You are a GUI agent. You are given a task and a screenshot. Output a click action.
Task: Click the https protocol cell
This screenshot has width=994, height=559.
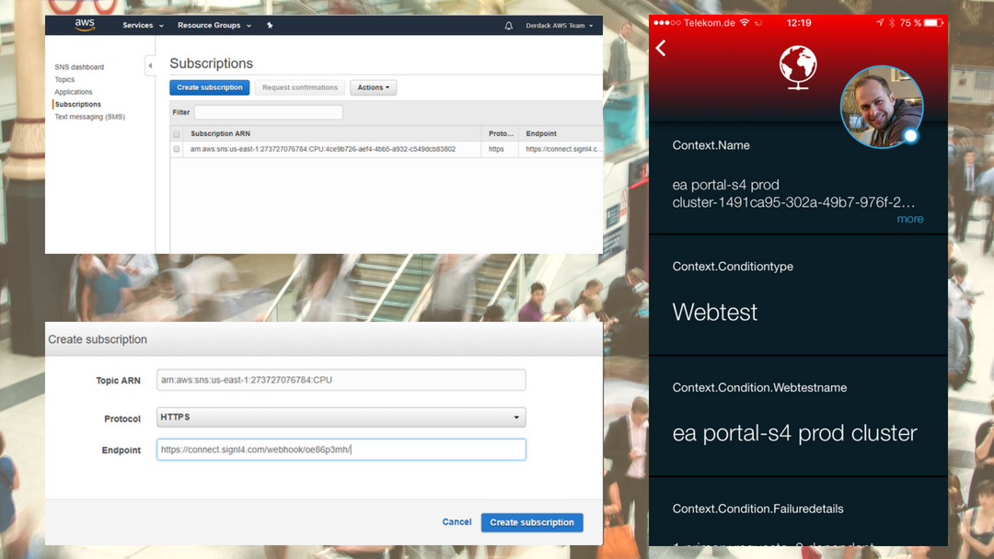(496, 150)
